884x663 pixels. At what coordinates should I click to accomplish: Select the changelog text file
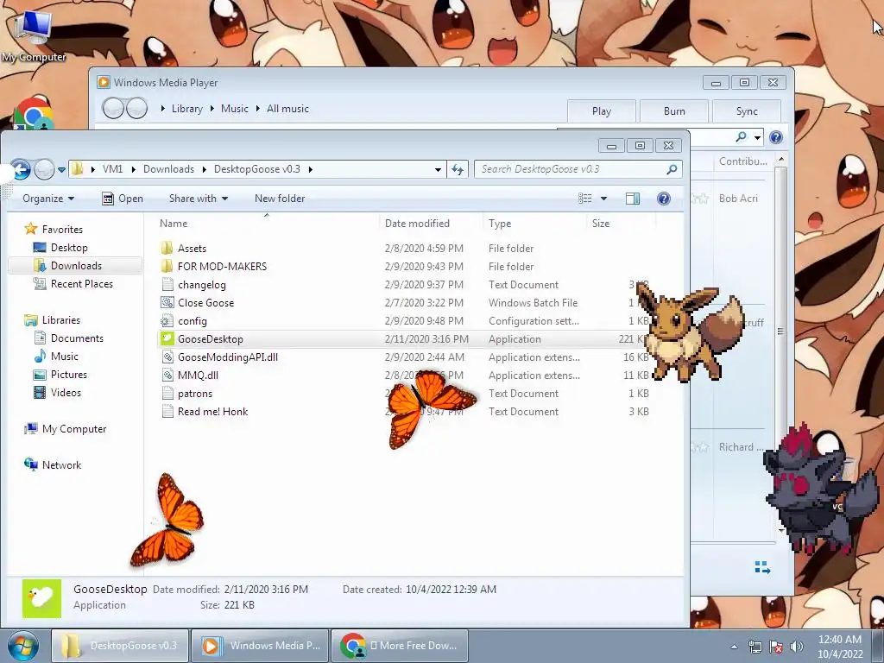click(201, 285)
